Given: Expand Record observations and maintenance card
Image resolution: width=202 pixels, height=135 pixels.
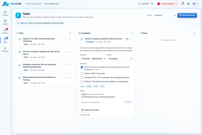Looking at the screenshot, I should (x=69, y=77).
